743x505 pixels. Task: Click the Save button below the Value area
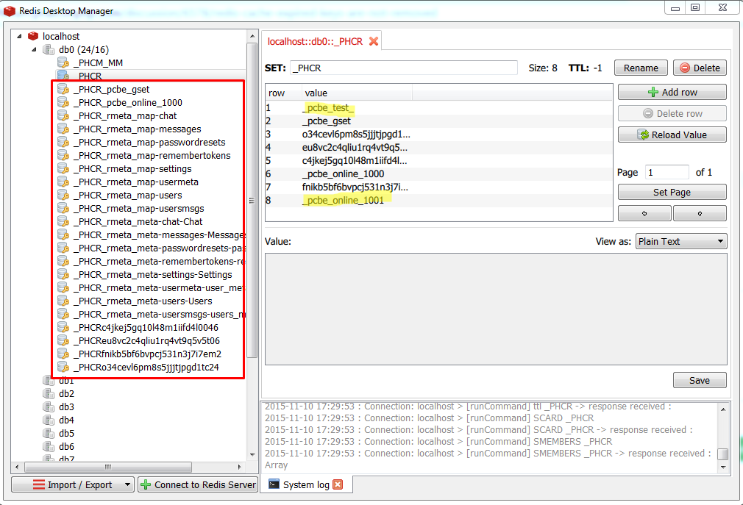(x=699, y=380)
